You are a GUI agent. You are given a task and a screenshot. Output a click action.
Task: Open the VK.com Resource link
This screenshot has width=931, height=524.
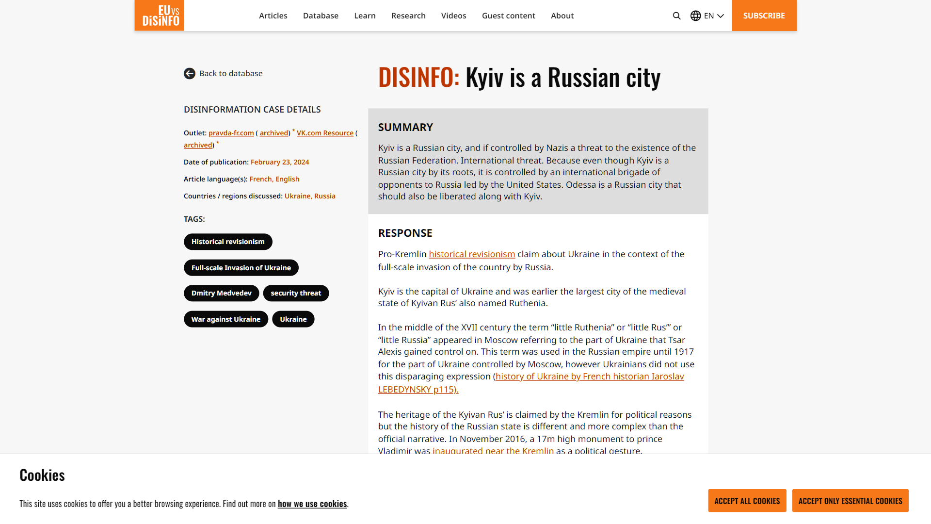coord(325,133)
